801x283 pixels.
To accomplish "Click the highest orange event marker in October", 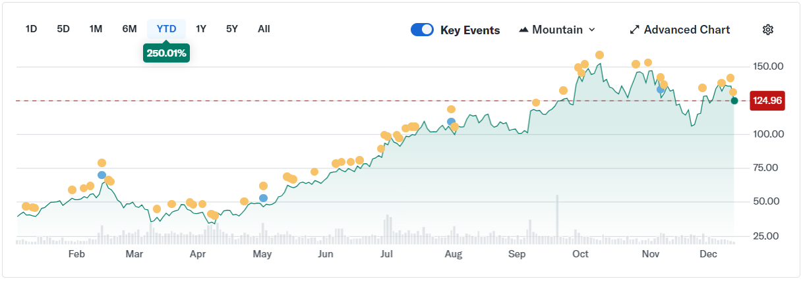I will click(x=599, y=55).
